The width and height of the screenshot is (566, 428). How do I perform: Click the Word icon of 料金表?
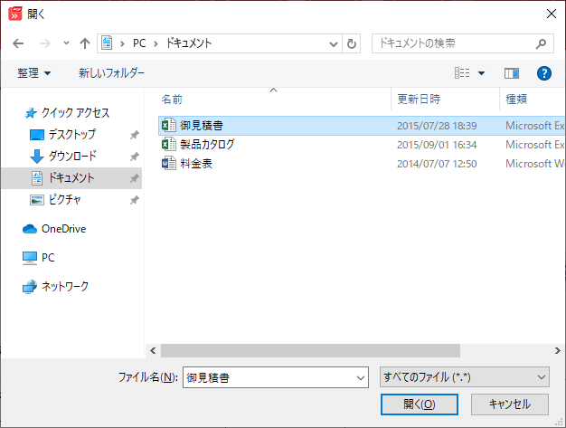point(168,164)
